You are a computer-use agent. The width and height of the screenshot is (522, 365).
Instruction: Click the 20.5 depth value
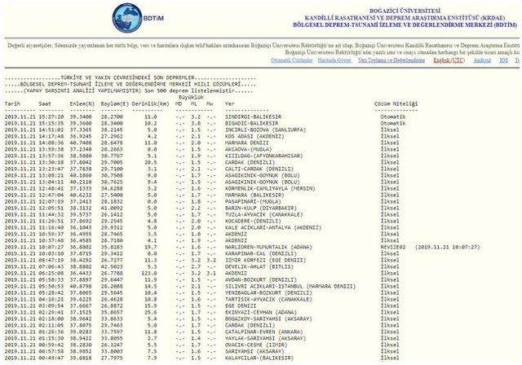click(150, 162)
